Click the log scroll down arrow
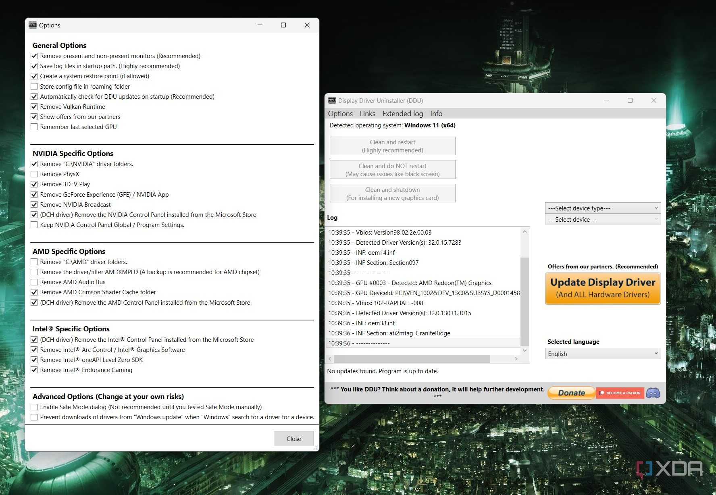The image size is (716, 495). point(525,350)
